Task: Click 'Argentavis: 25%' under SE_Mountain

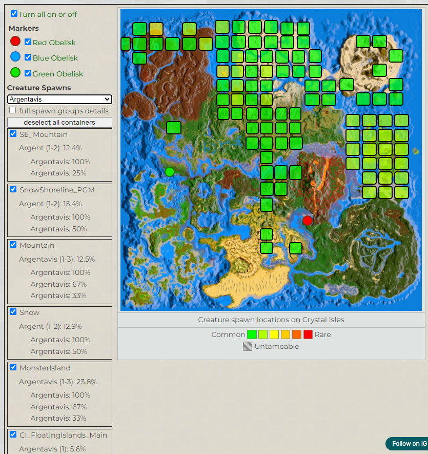Action: (x=58, y=173)
